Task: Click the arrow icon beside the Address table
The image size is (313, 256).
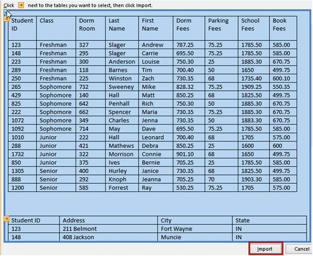Action: pos(6,219)
